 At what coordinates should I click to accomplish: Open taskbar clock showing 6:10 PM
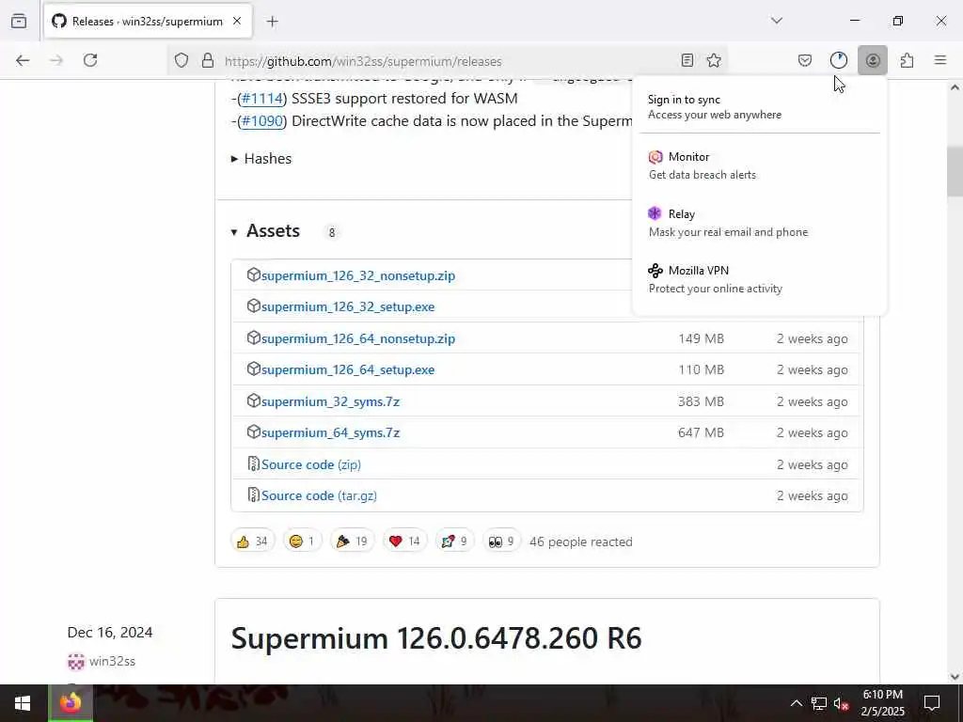click(x=882, y=703)
